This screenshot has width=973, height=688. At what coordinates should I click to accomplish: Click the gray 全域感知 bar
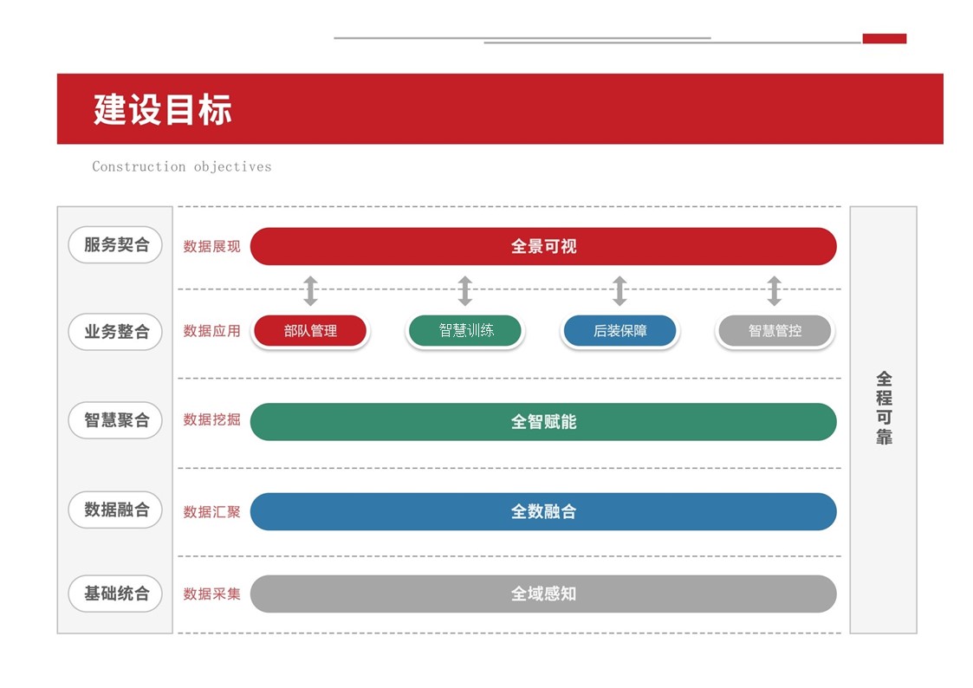tap(543, 594)
